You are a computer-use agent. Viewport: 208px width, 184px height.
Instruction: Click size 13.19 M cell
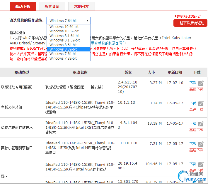(155, 123)
